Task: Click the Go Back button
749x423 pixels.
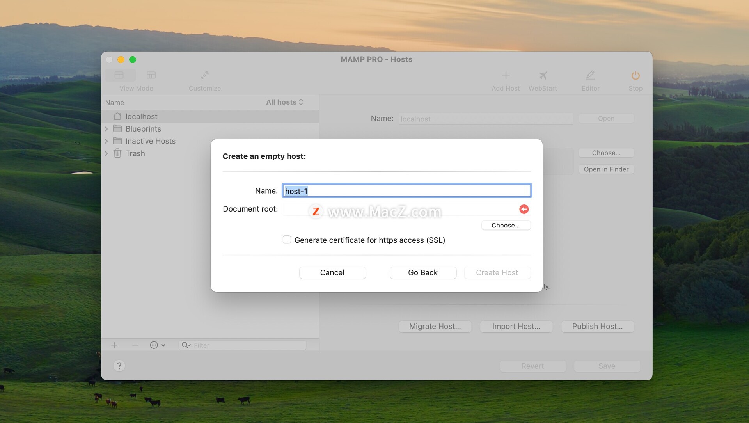Action: click(423, 272)
